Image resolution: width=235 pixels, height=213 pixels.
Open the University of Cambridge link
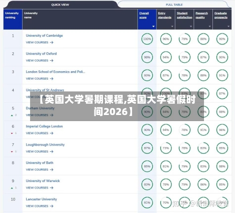point(44,35)
